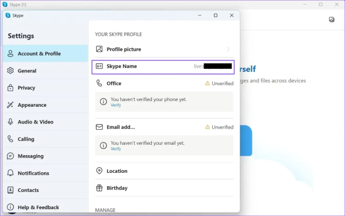Click the Birthday gift icon
The image size is (345, 216).
(x=99, y=188)
